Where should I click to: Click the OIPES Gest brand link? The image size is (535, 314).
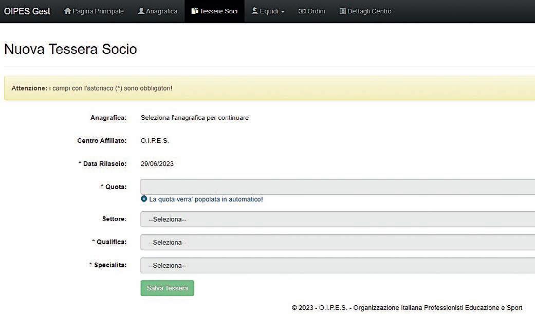[x=27, y=11]
